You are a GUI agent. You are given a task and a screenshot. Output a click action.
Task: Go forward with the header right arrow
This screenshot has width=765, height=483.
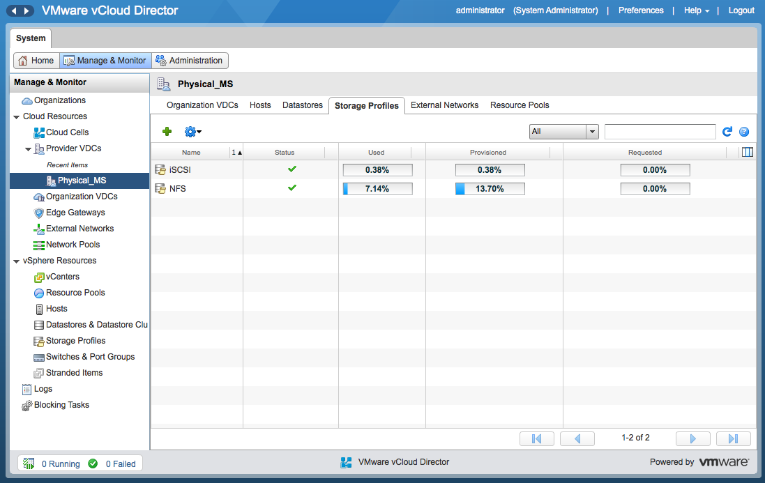point(26,10)
